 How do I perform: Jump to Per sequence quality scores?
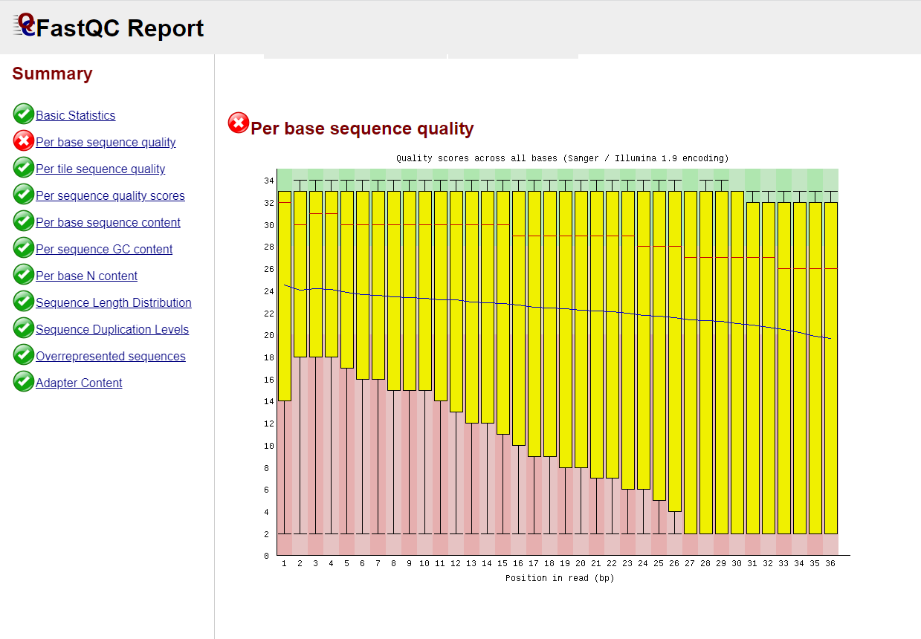tap(110, 196)
